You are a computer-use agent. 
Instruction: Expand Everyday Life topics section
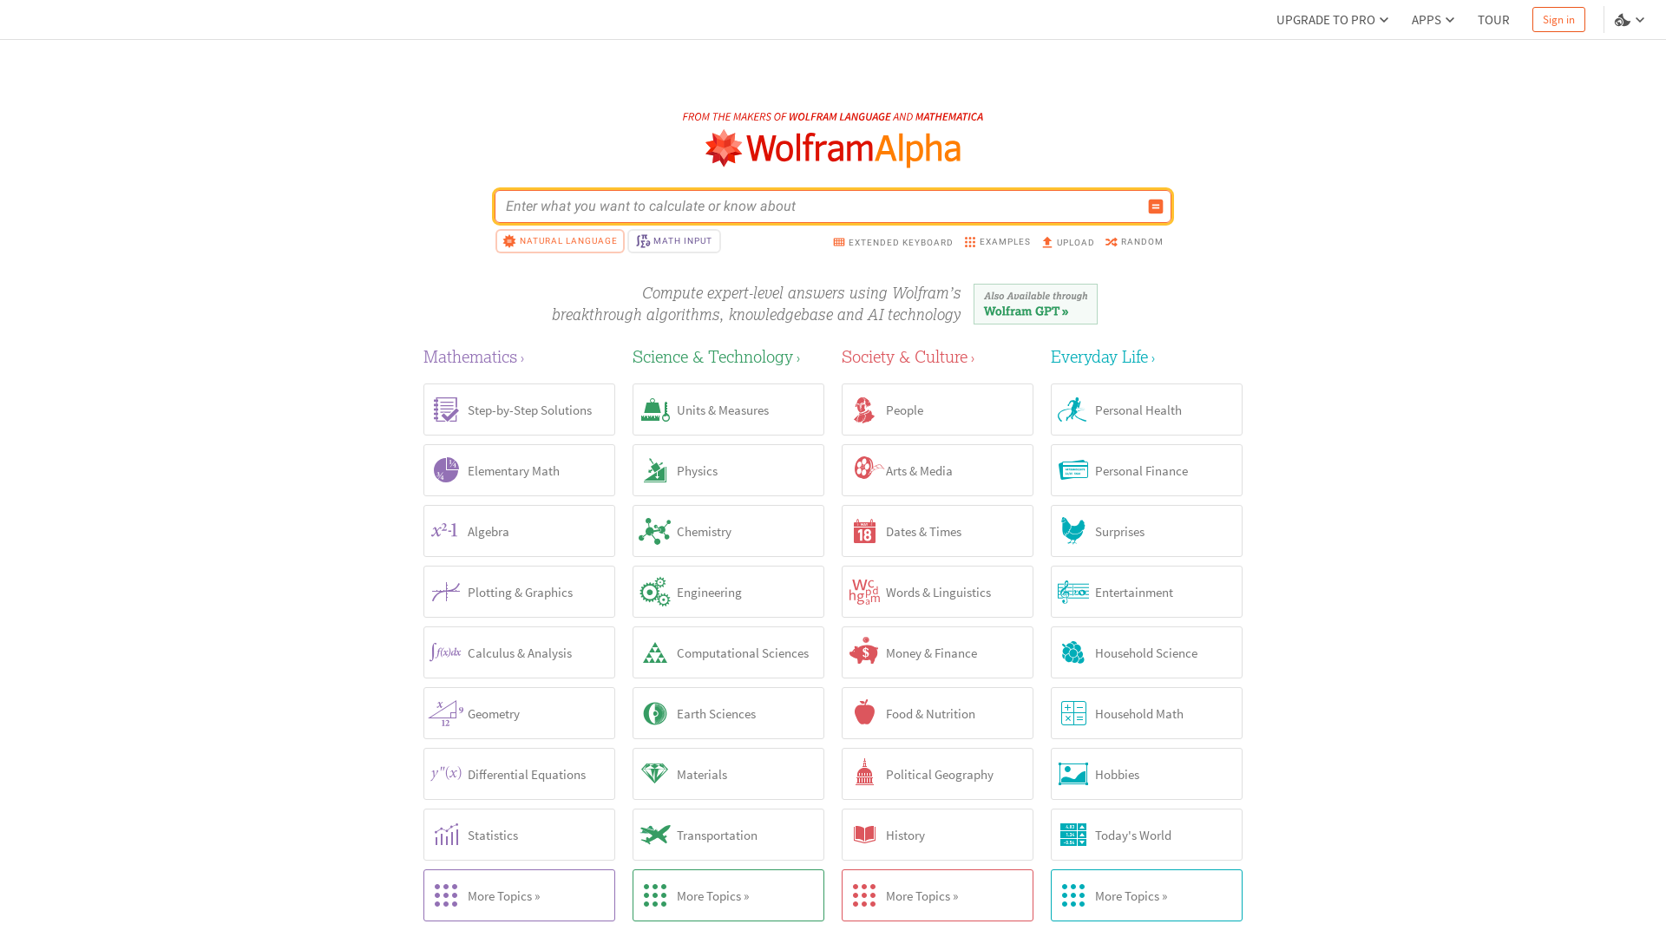pos(1146,896)
